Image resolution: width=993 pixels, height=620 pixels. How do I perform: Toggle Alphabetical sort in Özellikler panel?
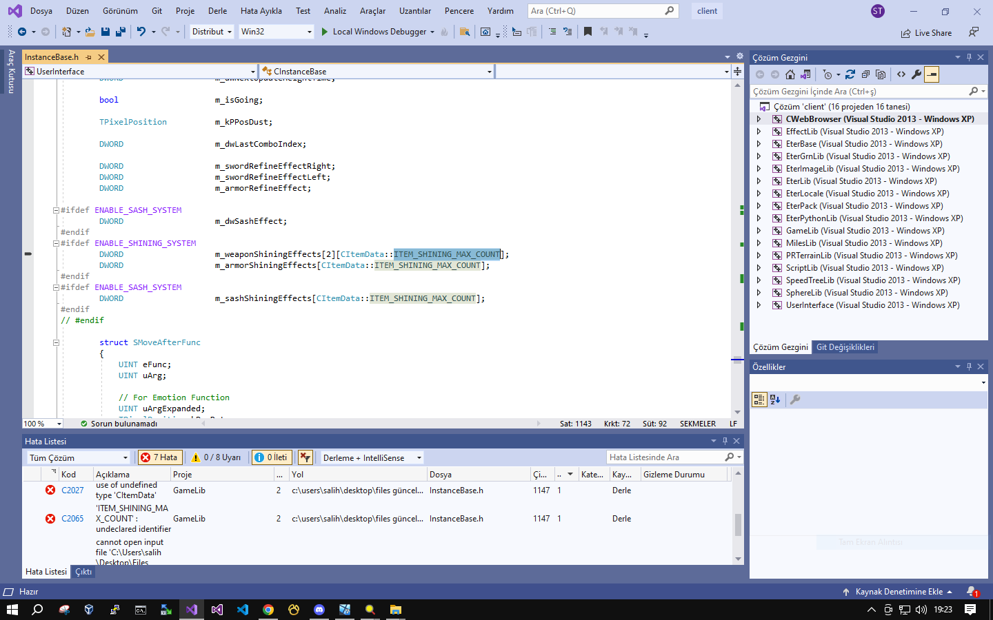click(775, 400)
